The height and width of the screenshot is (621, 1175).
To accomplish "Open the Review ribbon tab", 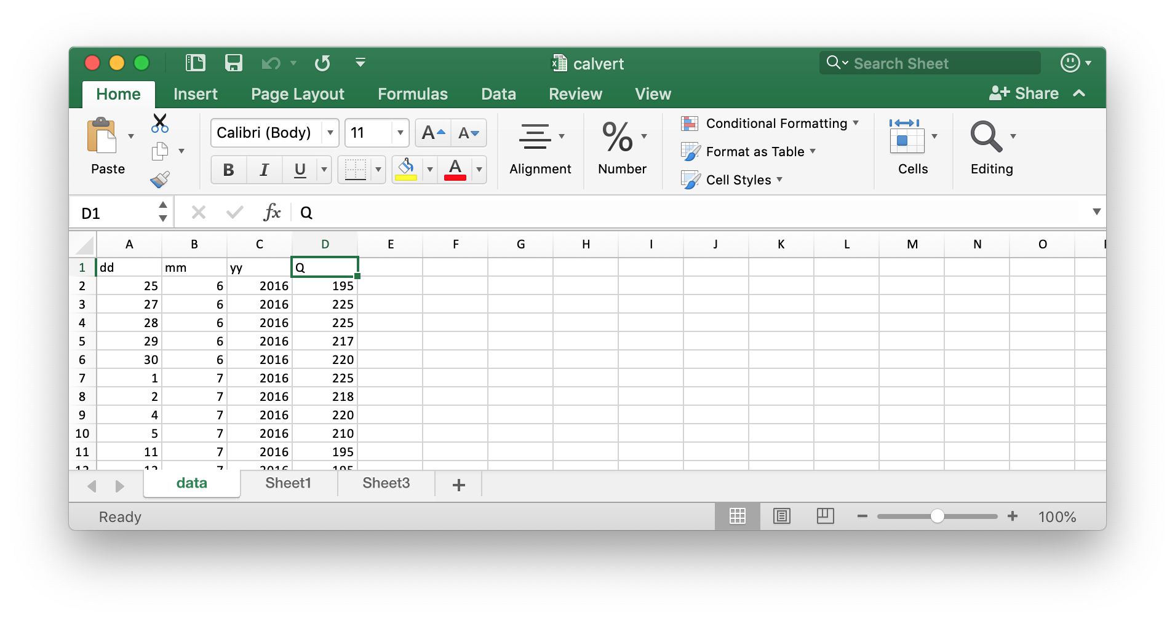I will point(575,94).
